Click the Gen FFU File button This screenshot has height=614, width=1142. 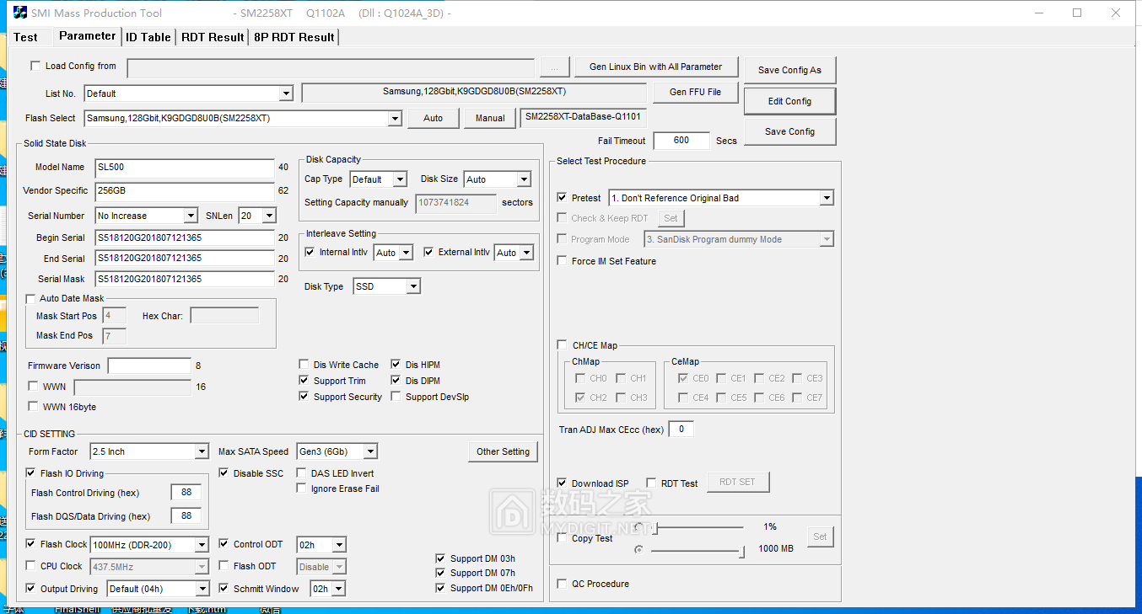[x=695, y=92]
